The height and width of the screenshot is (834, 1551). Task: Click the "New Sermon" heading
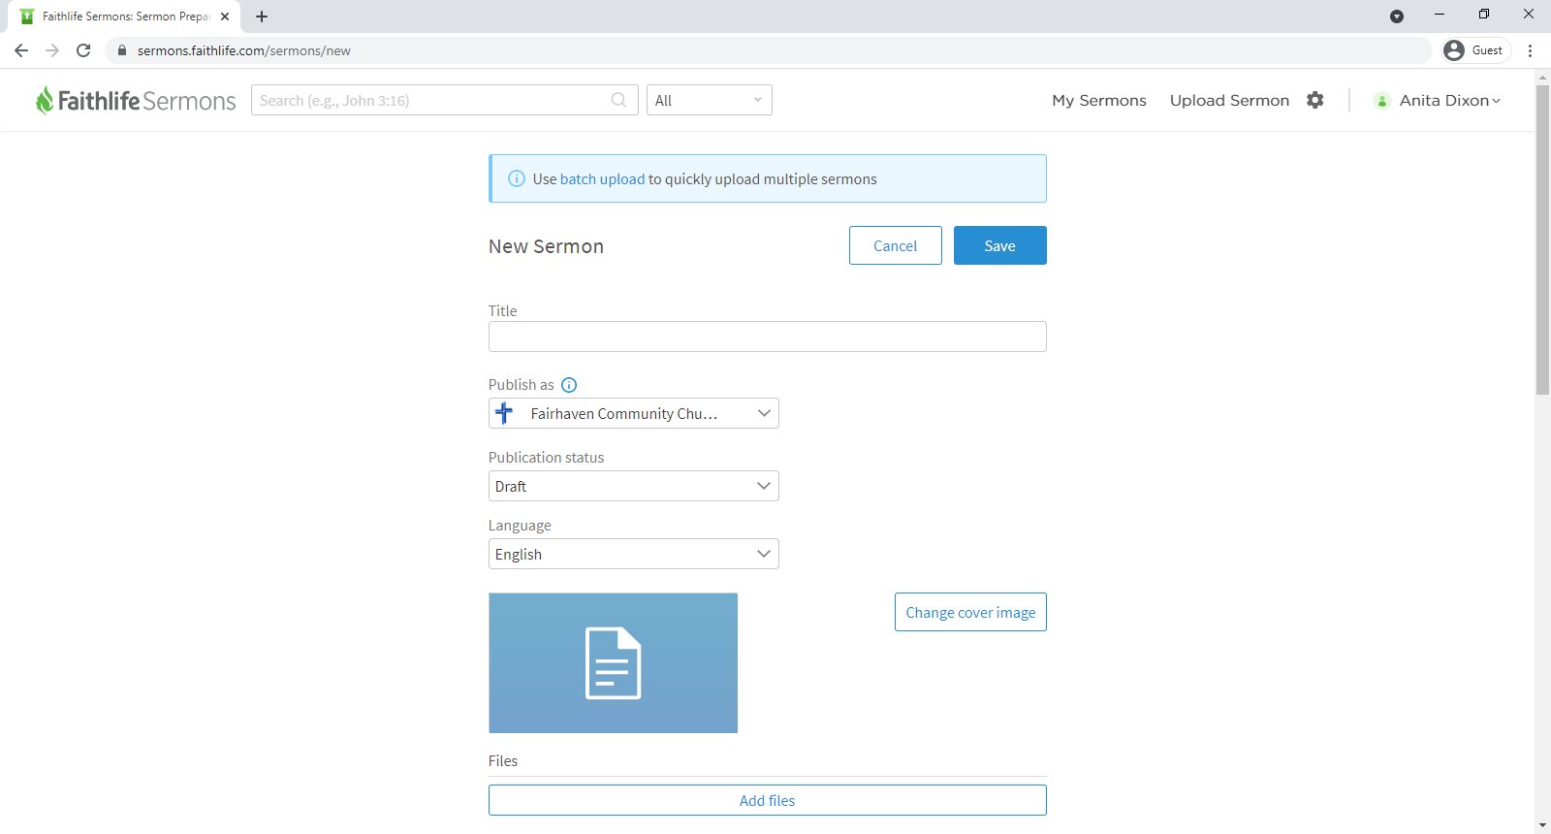pos(546,246)
